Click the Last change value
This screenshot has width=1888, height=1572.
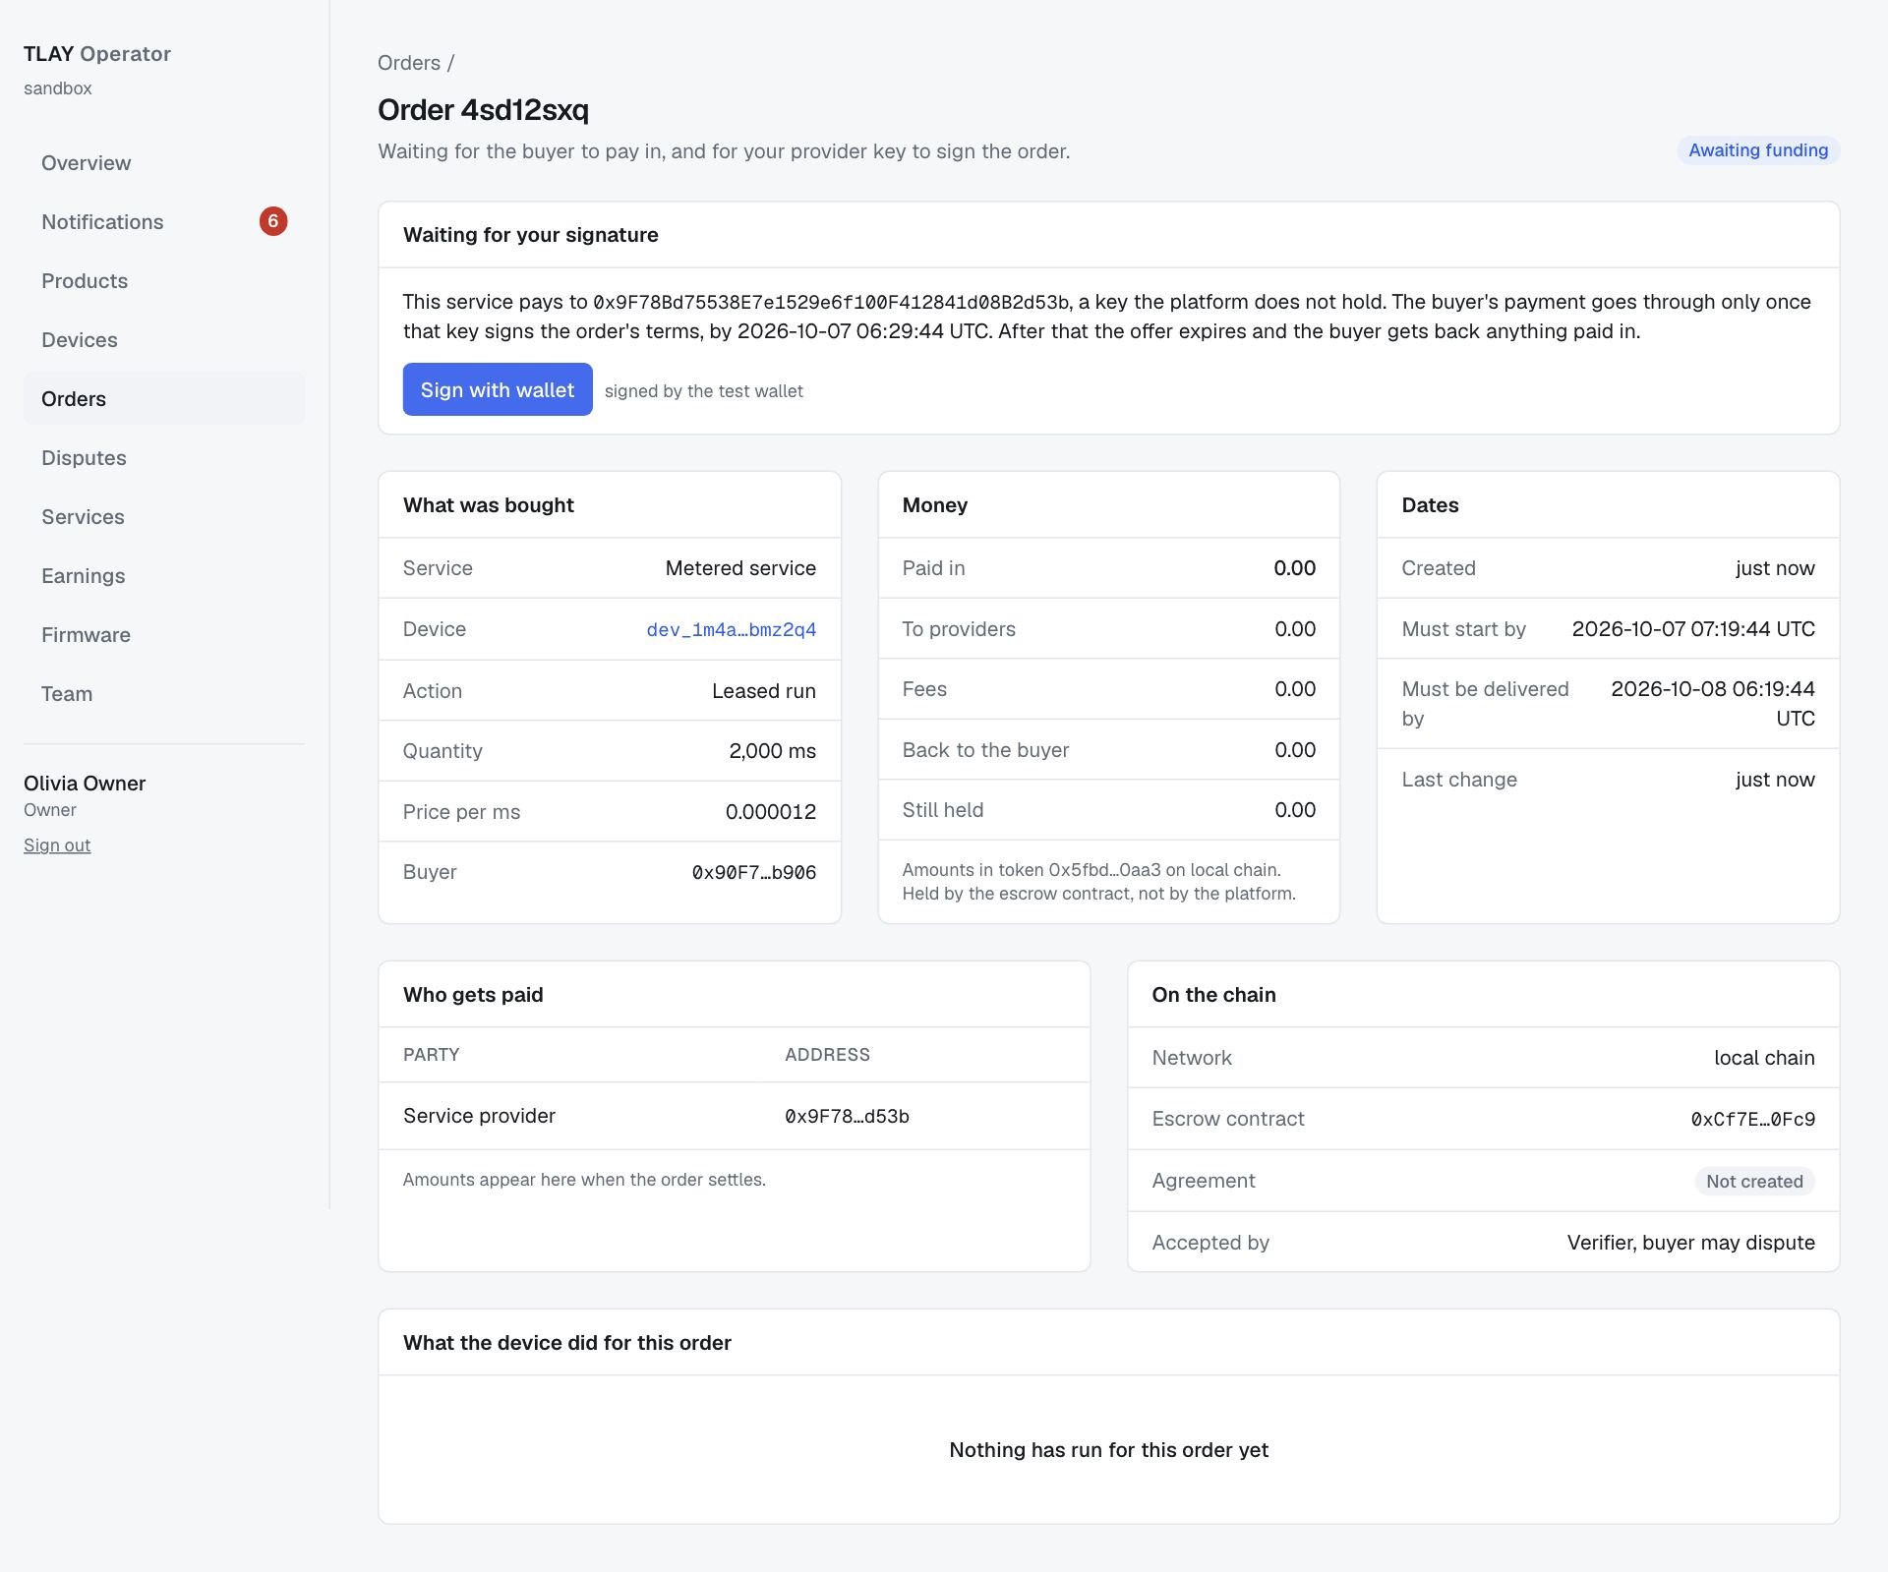point(1775,780)
